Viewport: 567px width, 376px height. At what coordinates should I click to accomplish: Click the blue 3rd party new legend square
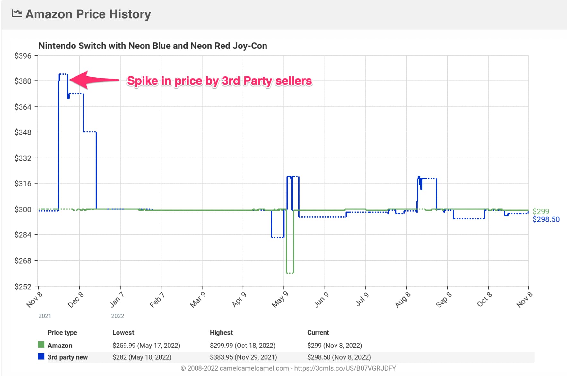[x=41, y=356]
